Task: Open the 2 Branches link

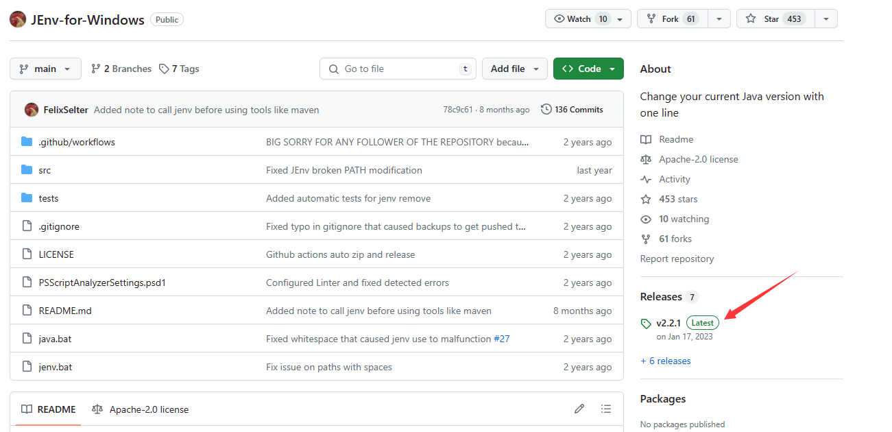Action: tap(121, 69)
